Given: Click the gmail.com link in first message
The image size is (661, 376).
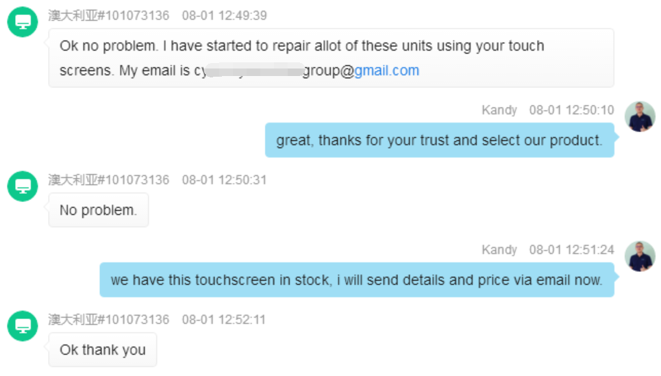Looking at the screenshot, I should [x=386, y=71].
